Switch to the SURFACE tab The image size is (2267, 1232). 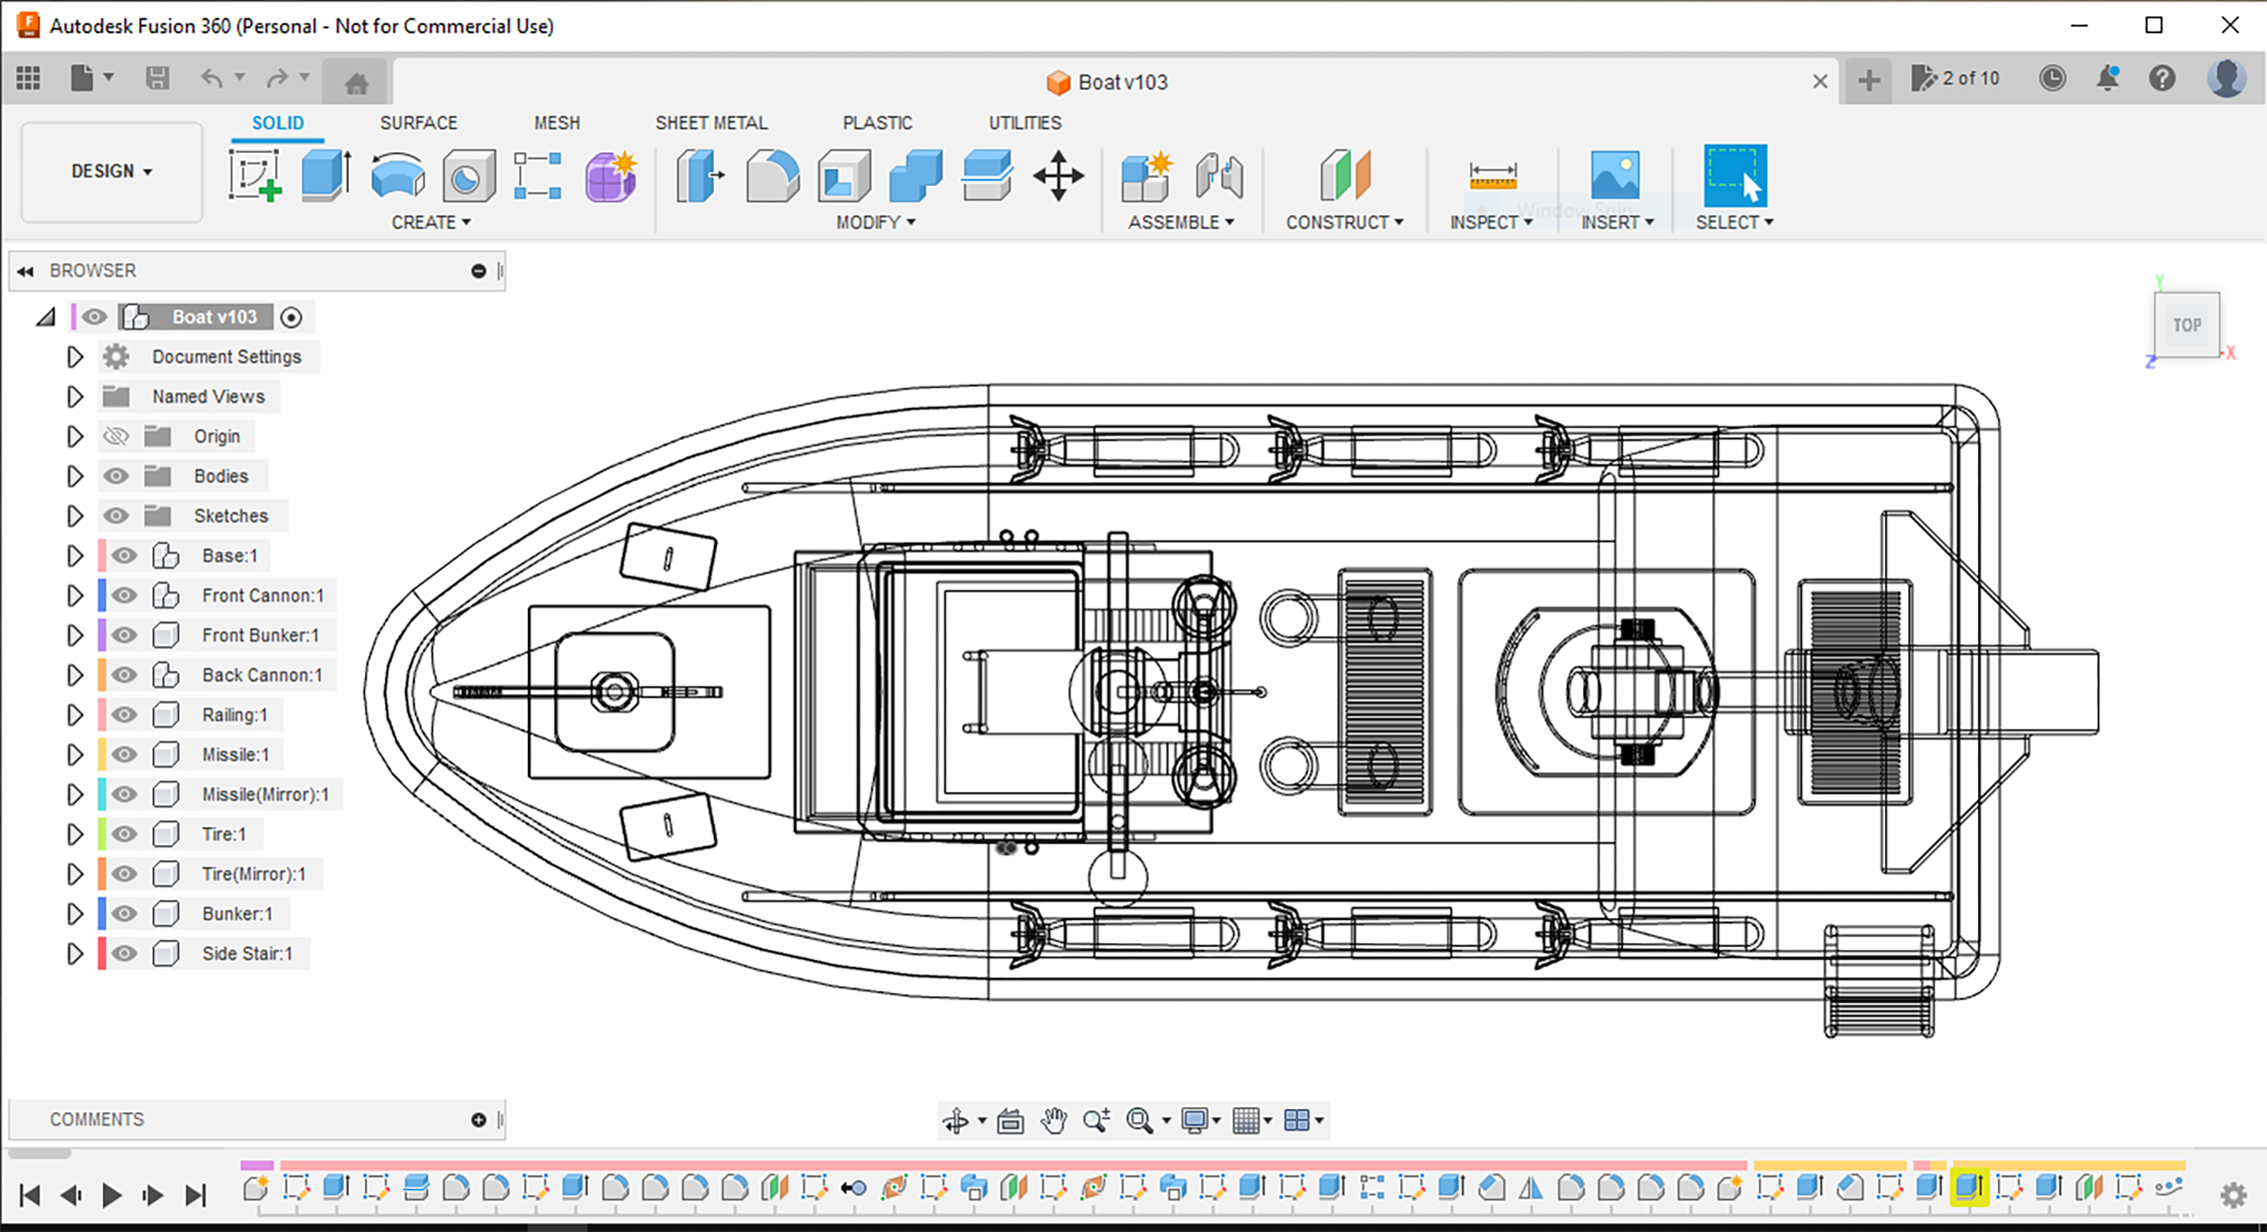tap(418, 123)
